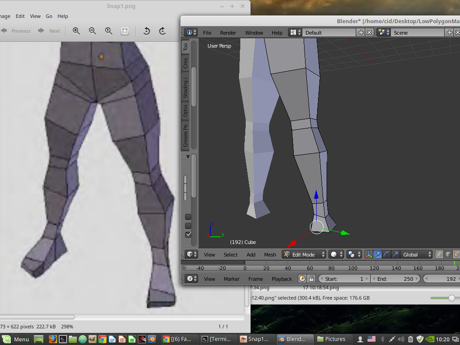Switch to edge select mode

pyautogui.click(x=448, y=254)
